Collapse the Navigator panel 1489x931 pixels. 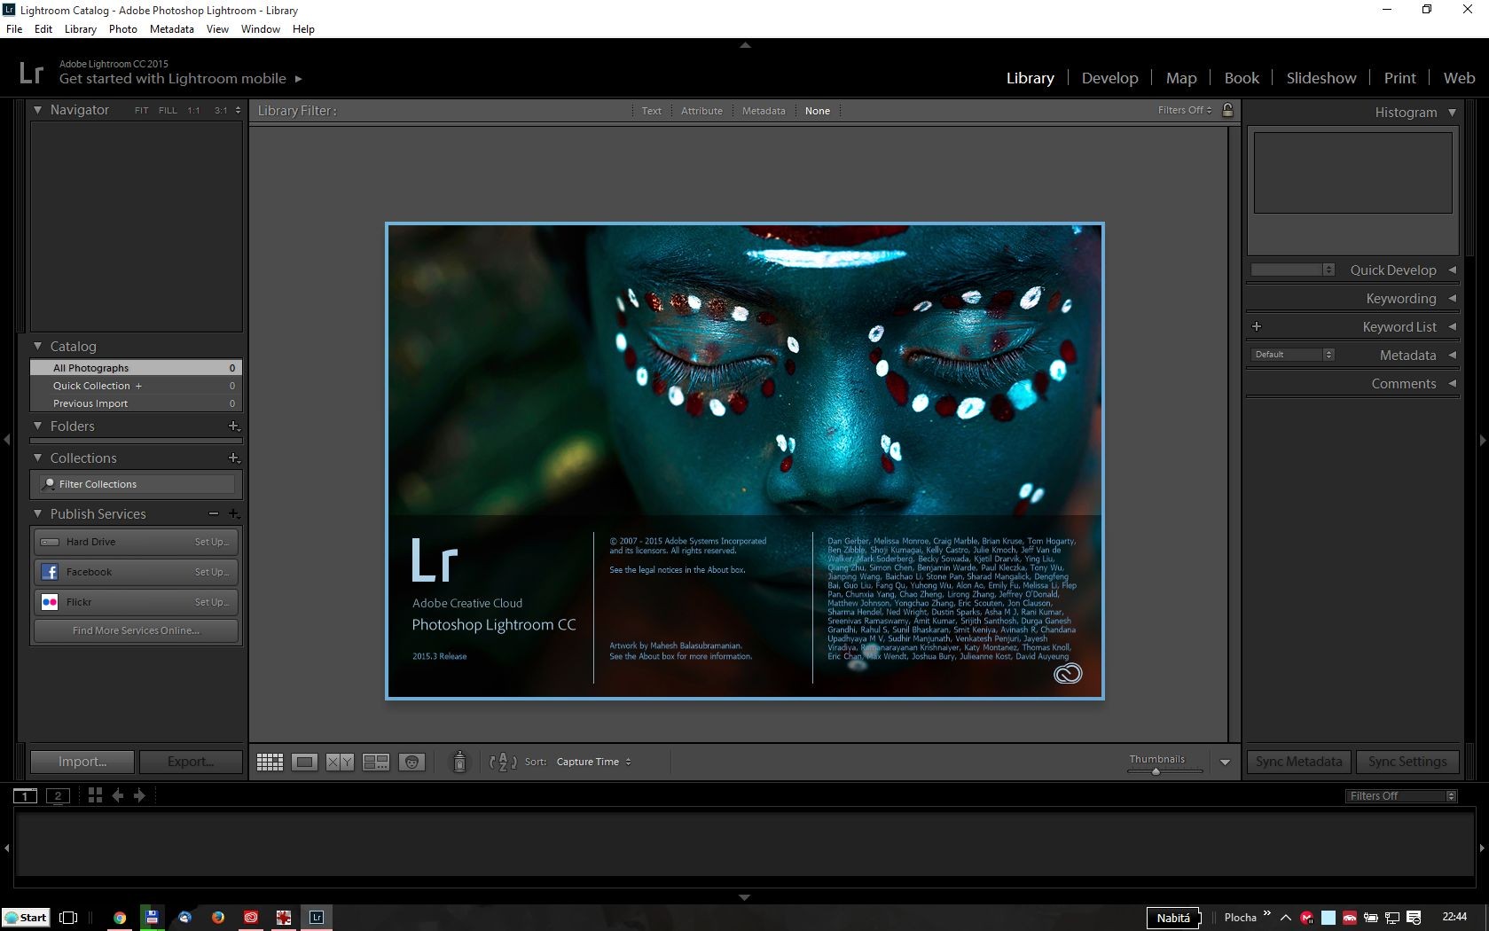38,110
